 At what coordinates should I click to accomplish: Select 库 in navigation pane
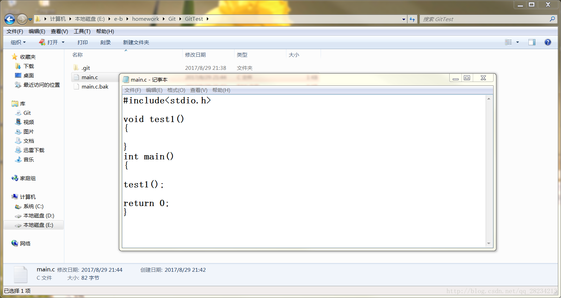22,103
